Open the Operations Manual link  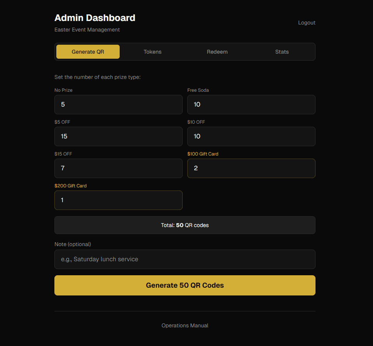click(x=185, y=325)
